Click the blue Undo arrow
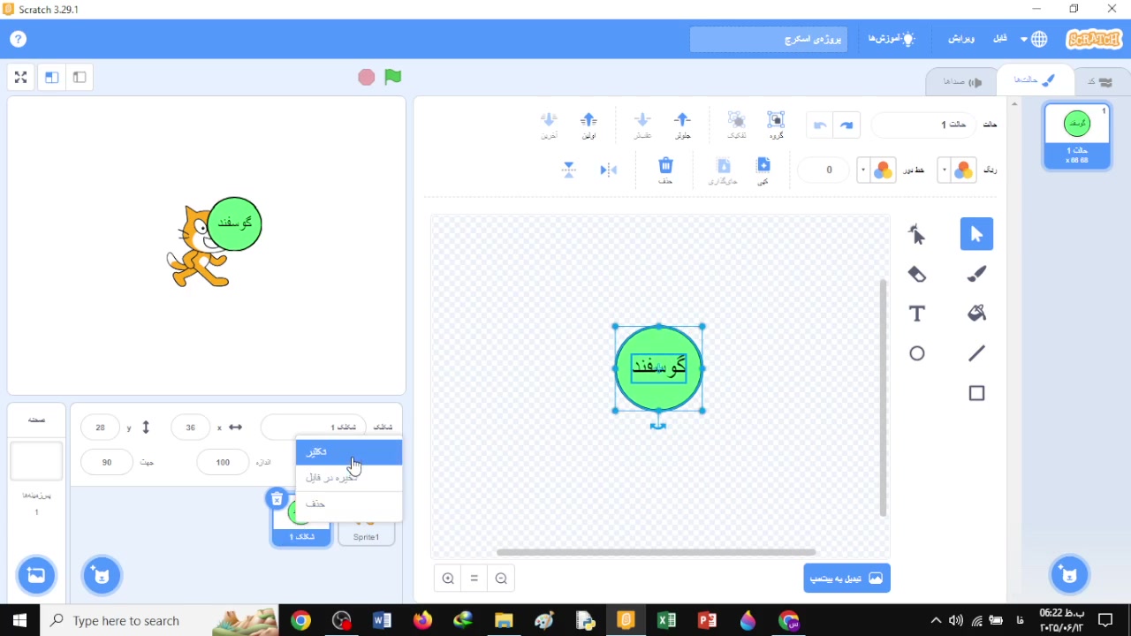 click(x=846, y=125)
